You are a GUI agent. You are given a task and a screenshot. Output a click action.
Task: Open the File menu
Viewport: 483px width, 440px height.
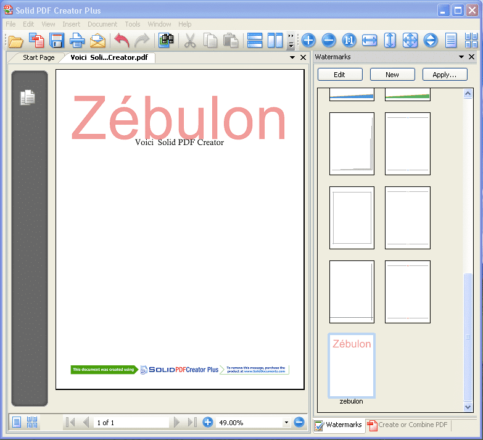[10, 24]
